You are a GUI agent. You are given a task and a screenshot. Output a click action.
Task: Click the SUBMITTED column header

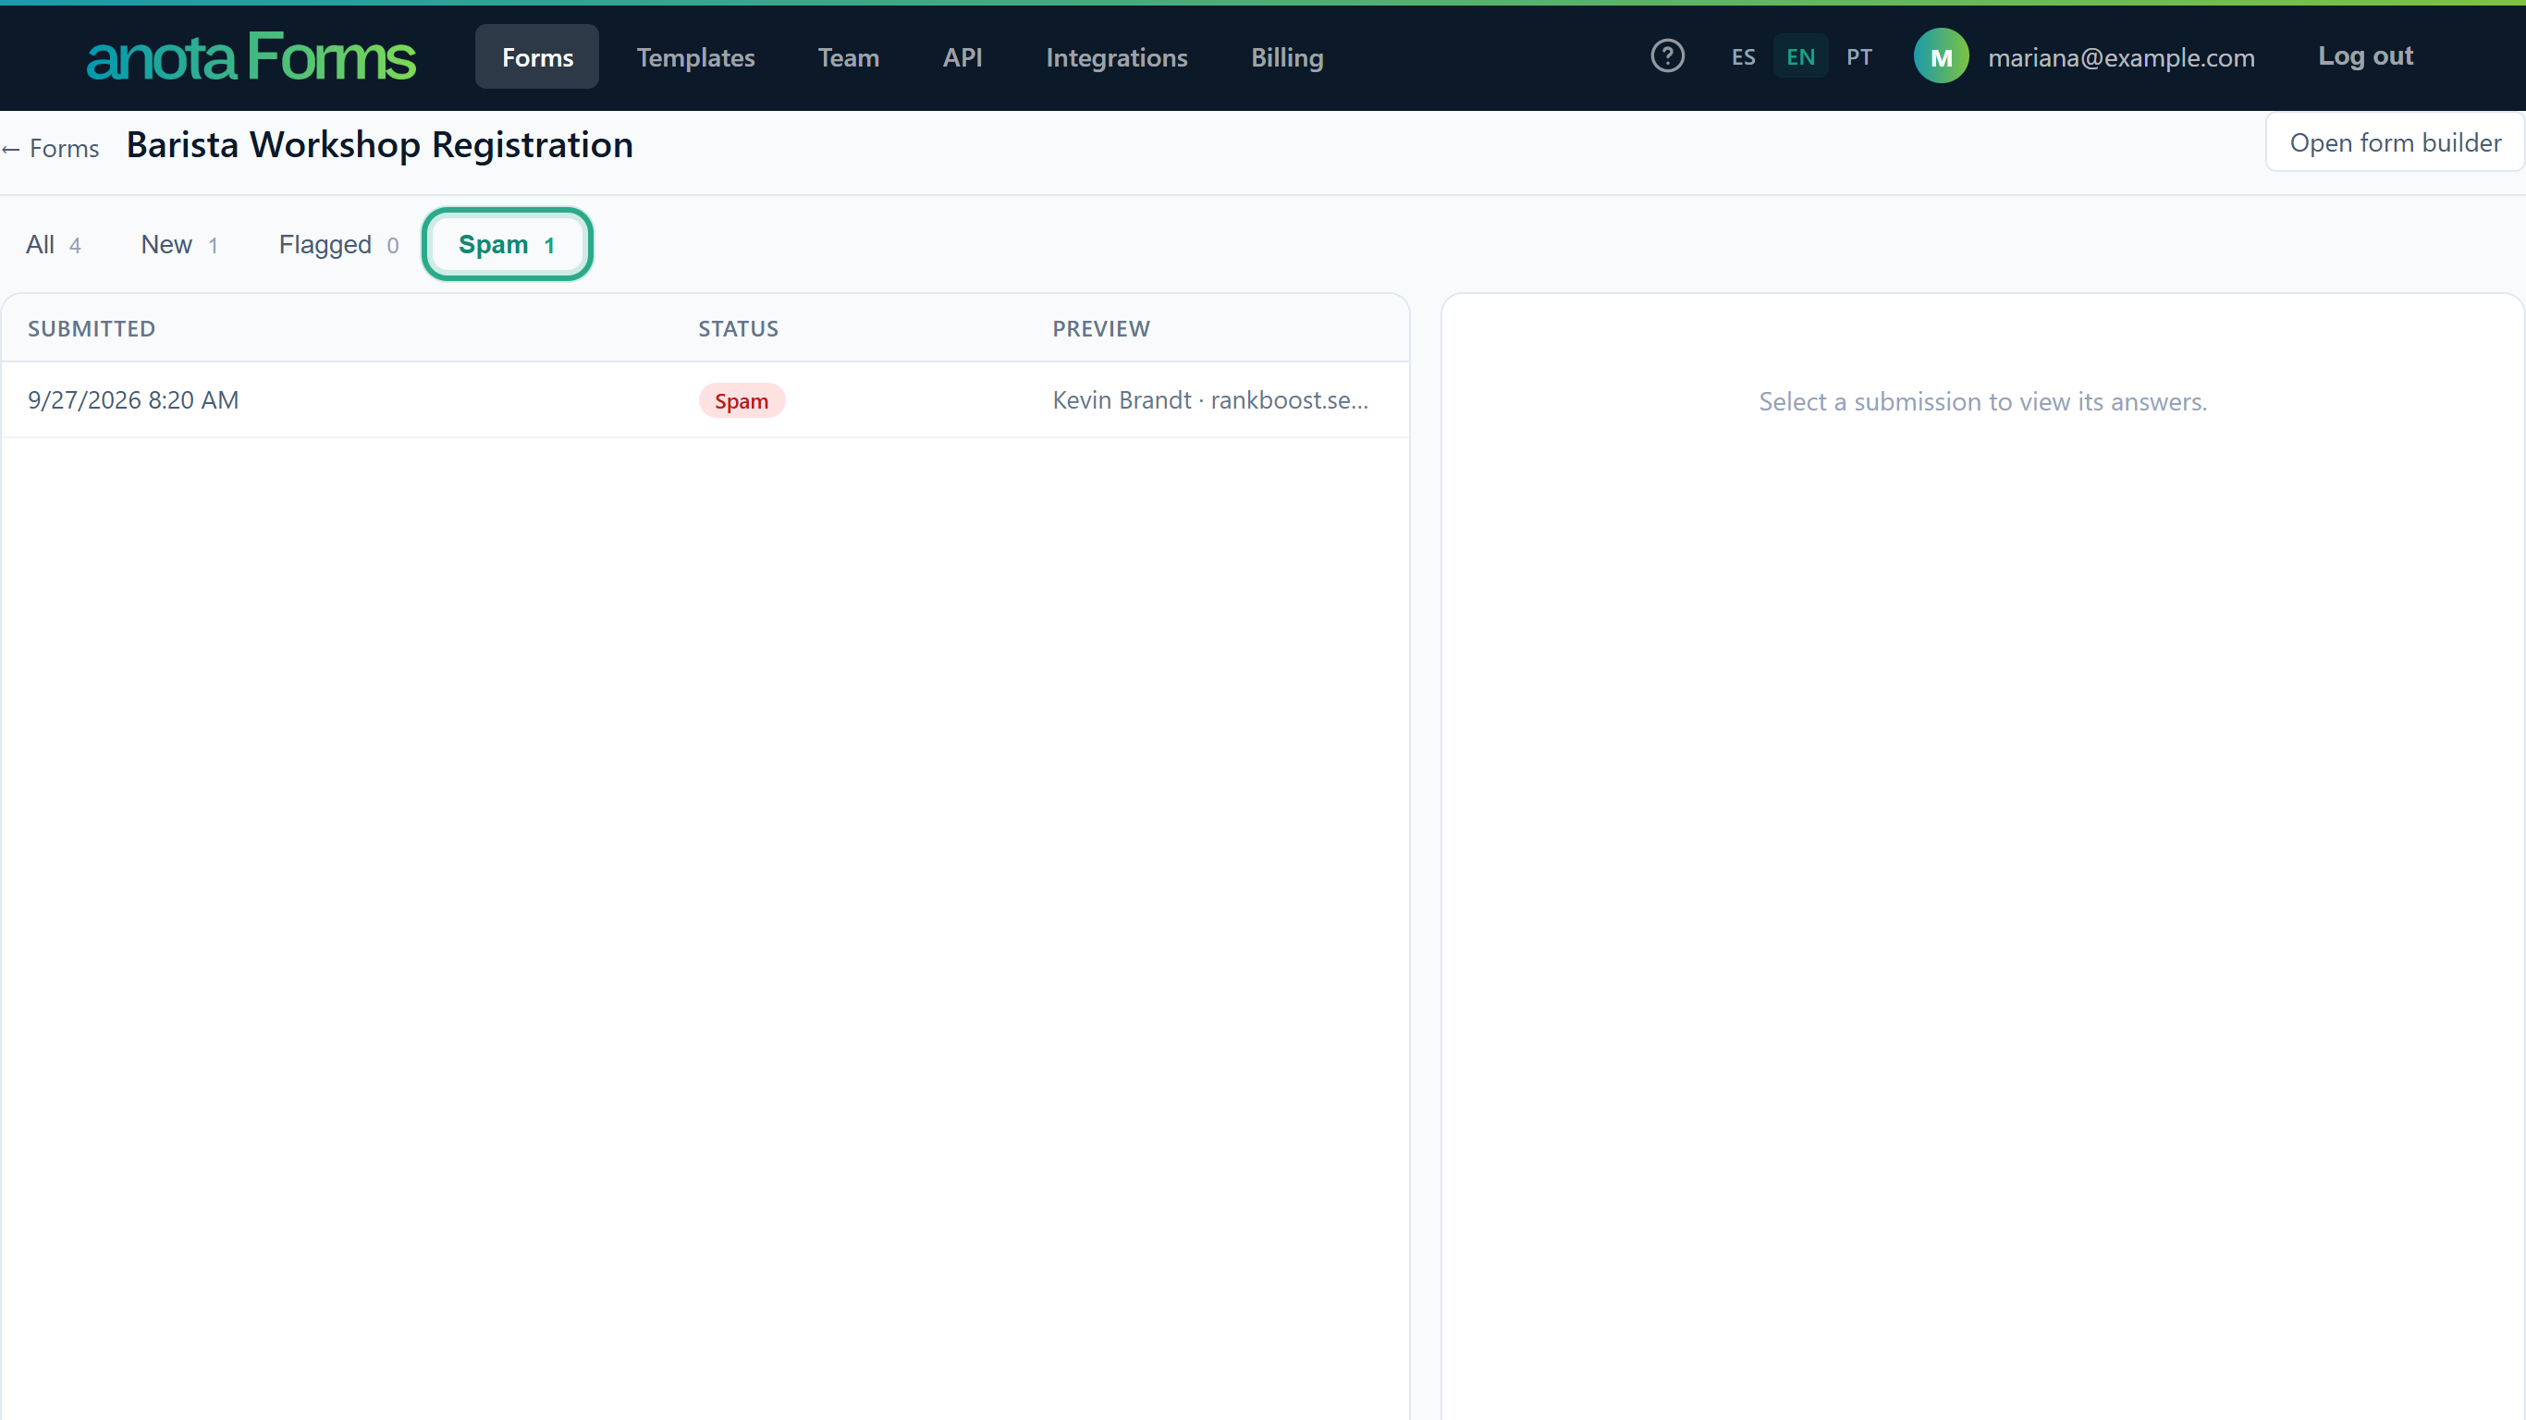92,328
